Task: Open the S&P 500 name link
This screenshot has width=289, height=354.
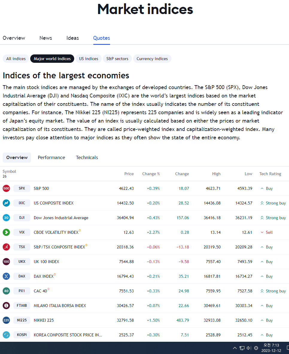Action: [x=41, y=188]
